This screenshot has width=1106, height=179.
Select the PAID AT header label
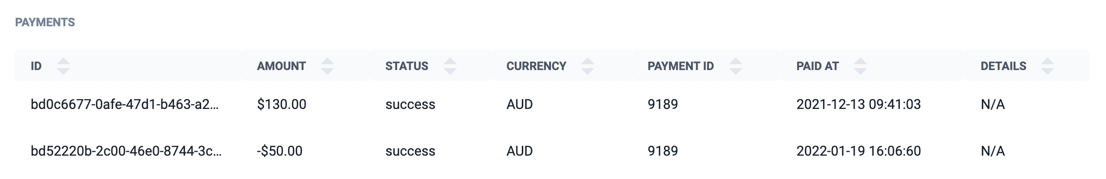[818, 66]
